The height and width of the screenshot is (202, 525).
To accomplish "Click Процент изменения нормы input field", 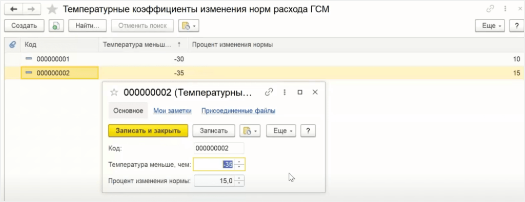I will point(214,181).
